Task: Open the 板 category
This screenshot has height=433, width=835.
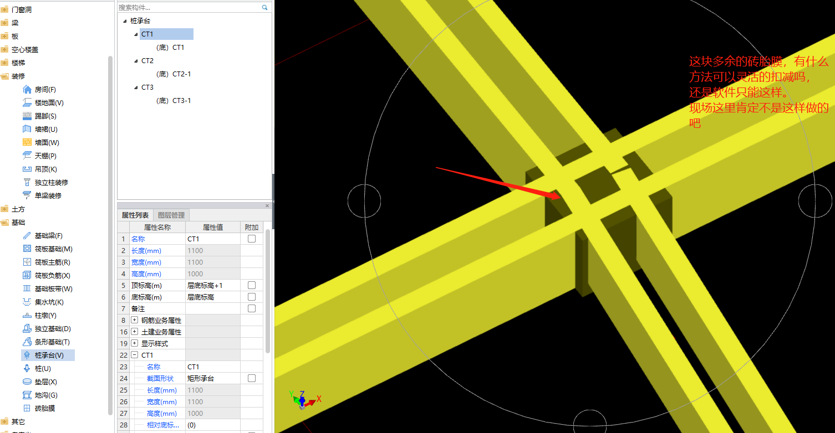Action: [10, 37]
